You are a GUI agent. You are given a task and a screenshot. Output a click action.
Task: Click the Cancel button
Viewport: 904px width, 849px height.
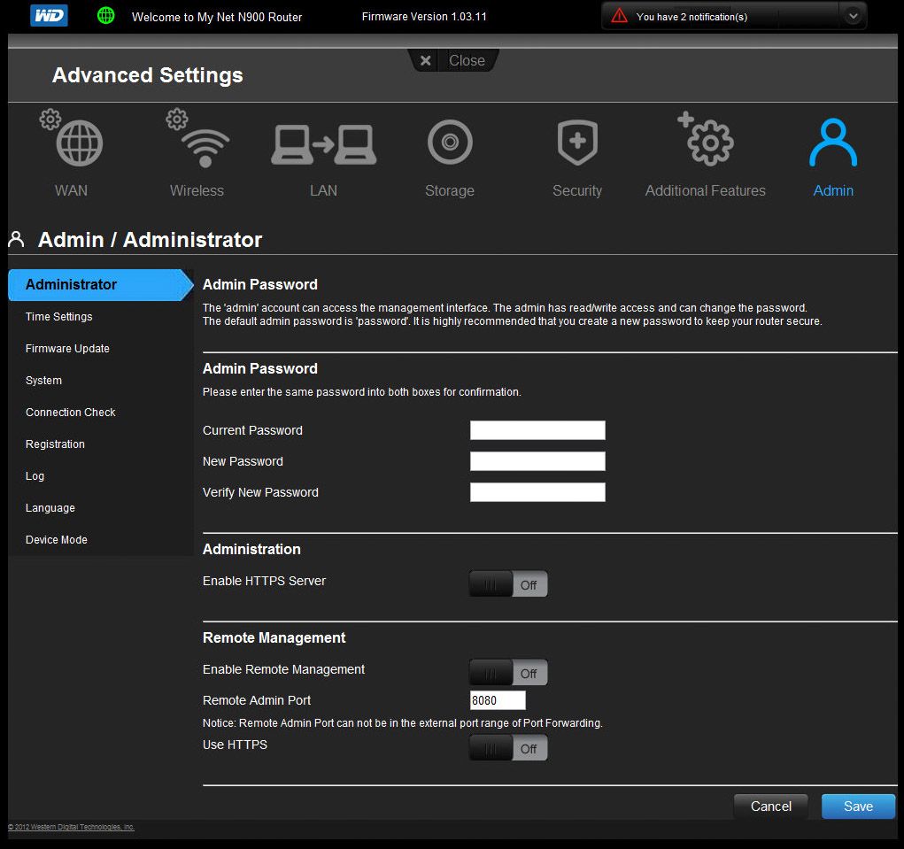pos(771,807)
